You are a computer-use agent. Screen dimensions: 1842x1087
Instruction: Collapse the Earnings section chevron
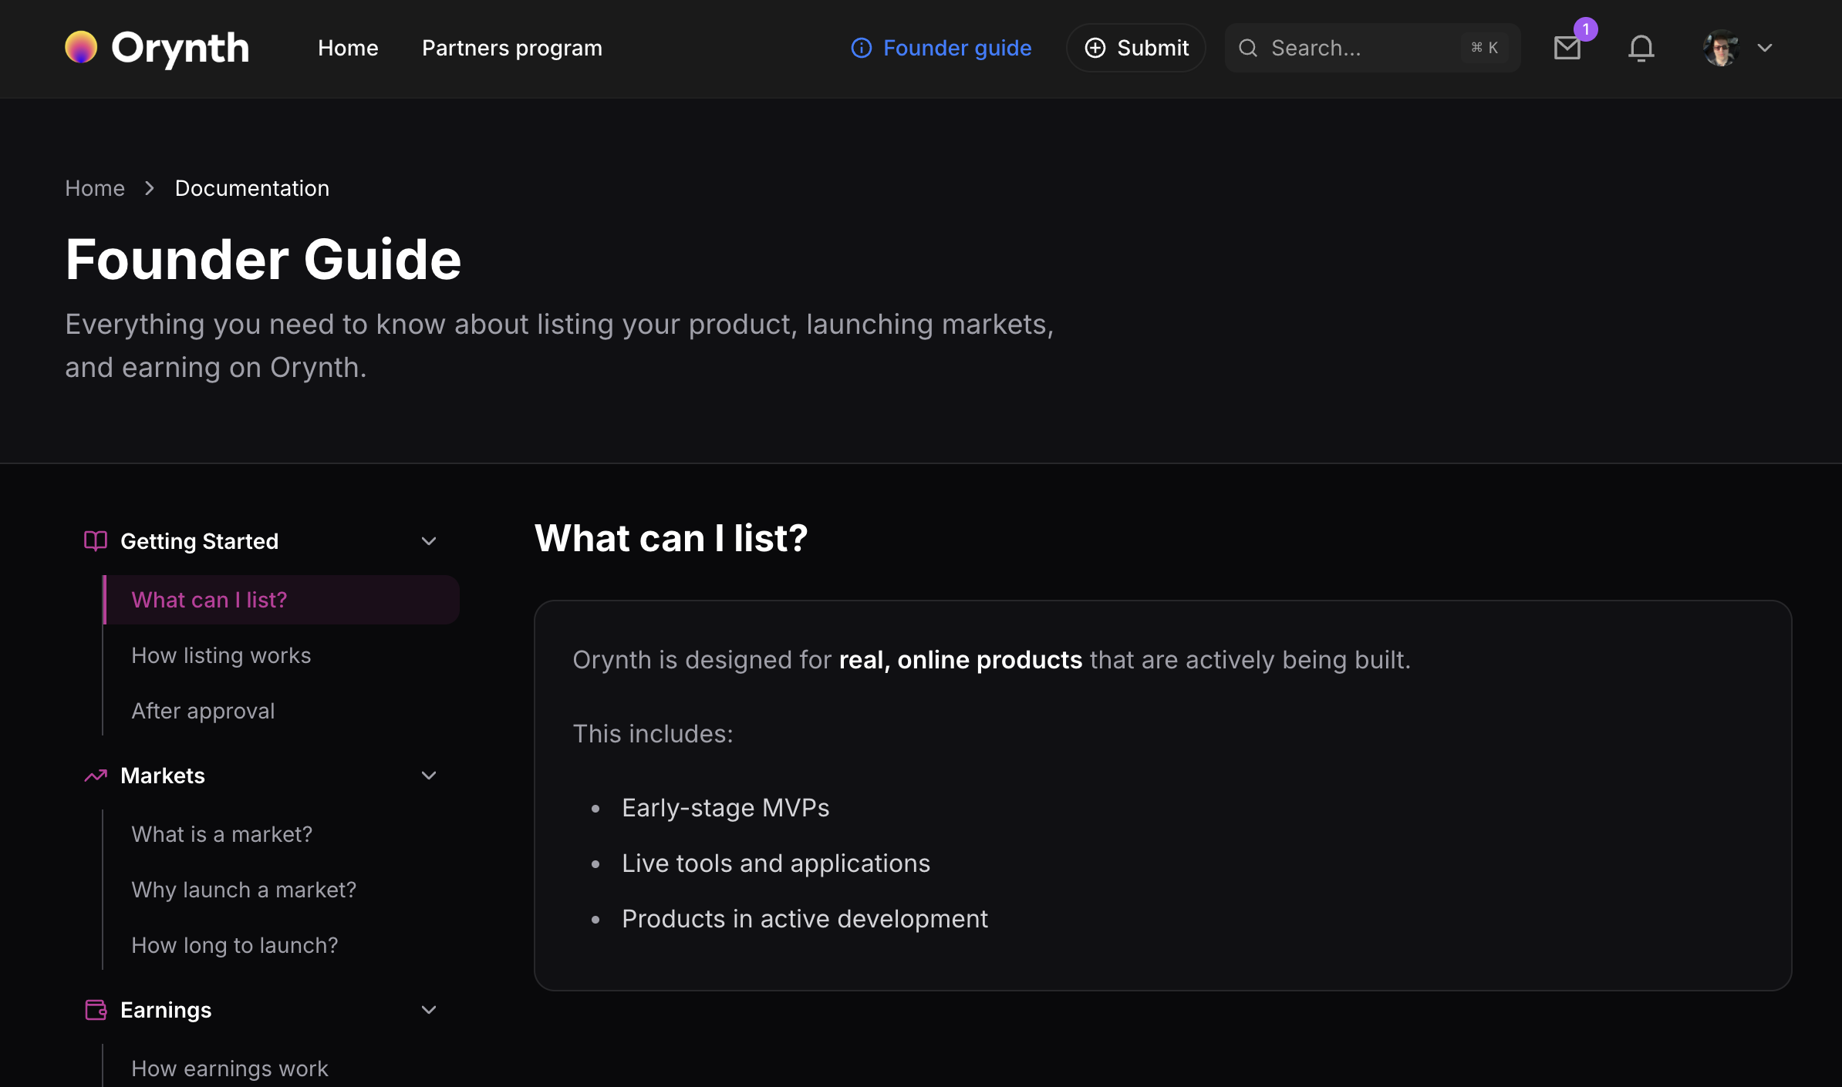429,1010
